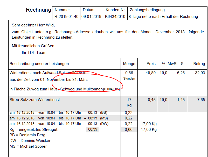
Task: Click the 'Beschreibung unserer Leistungen' column header
Action: [39, 64]
